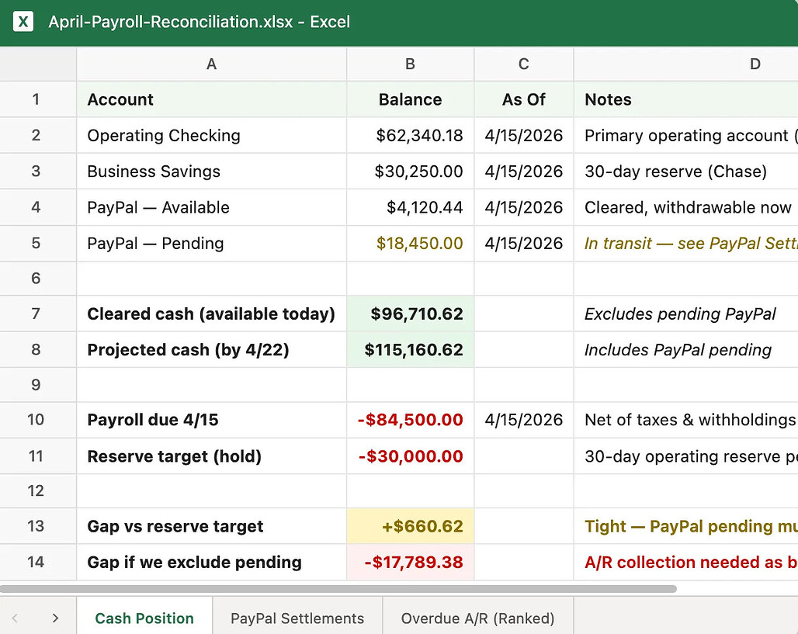Select the 'Operating Checking' cell
The height and width of the screenshot is (634, 798).
pos(212,135)
